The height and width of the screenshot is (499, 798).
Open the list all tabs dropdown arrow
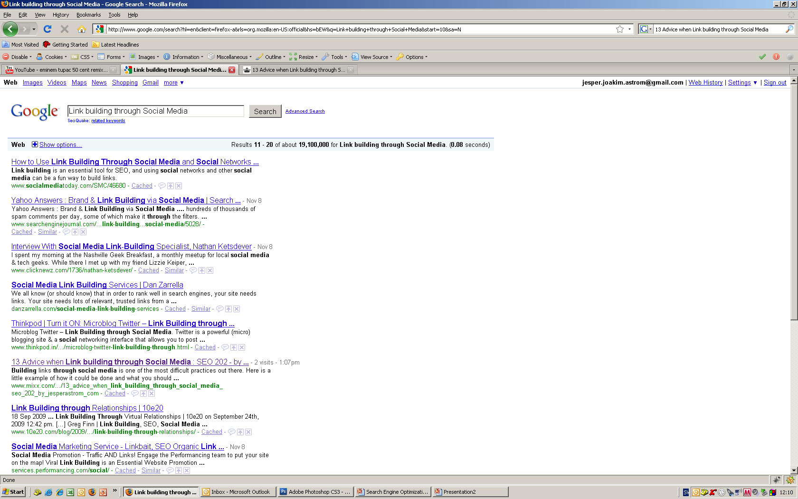794,70
